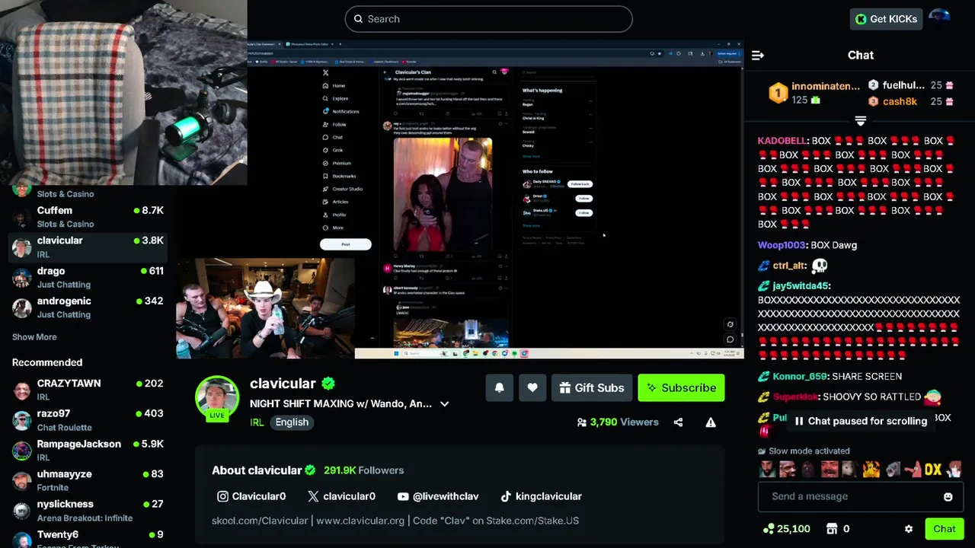Screen dimensions: 975x548
Task: Collapse the chat panel with the arrow icon
Action: pyautogui.click(x=758, y=55)
